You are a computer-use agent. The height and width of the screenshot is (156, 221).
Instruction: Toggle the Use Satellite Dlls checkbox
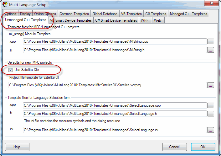pyautogui.click(x=11, y=69)
